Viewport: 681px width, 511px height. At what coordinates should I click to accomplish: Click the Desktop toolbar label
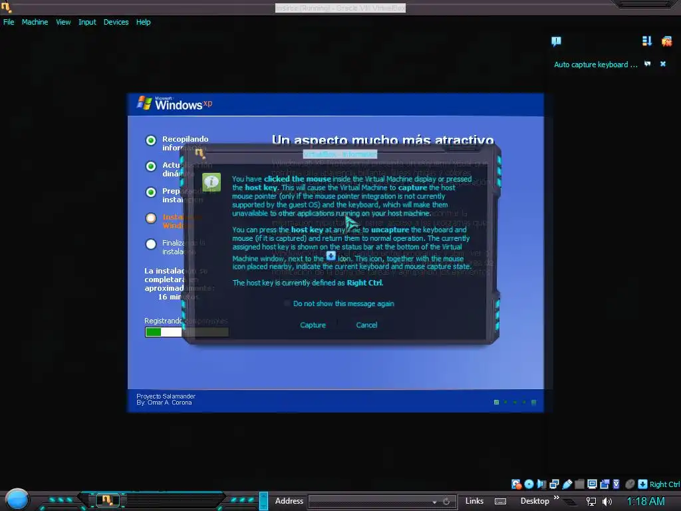click(x=535, y=501)
